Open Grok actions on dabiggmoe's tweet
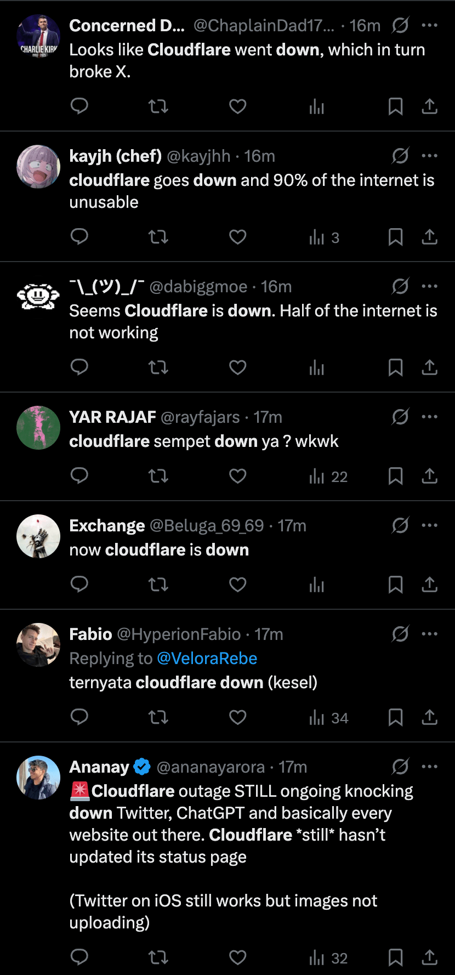The image size is (455, 975). (x=401, y=286)
